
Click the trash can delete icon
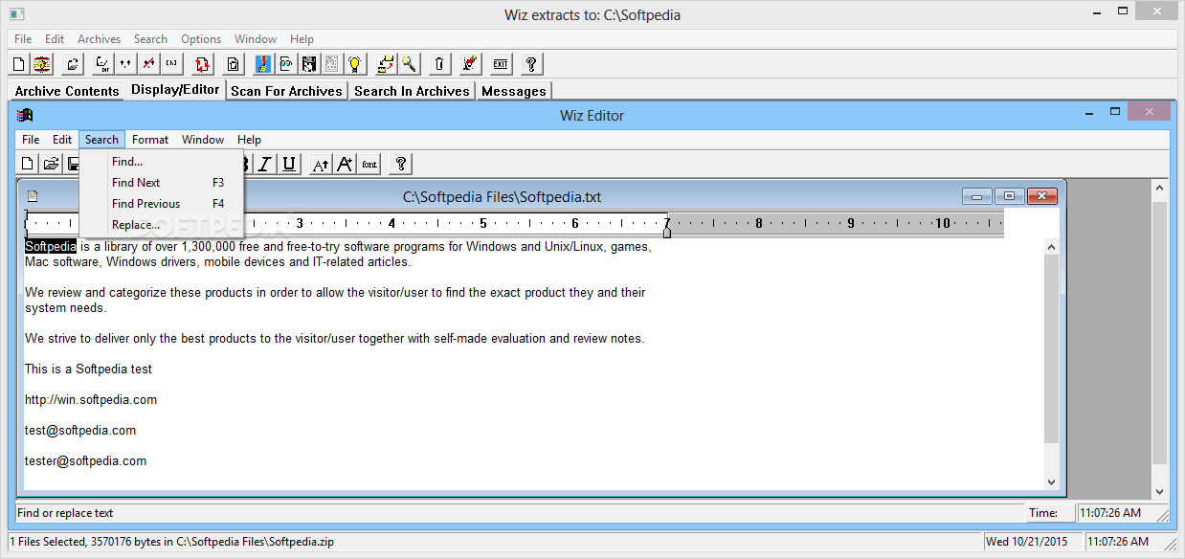tap(439, 64)
